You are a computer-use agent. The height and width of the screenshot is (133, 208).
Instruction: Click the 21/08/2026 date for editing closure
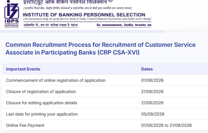pos(152,103)
